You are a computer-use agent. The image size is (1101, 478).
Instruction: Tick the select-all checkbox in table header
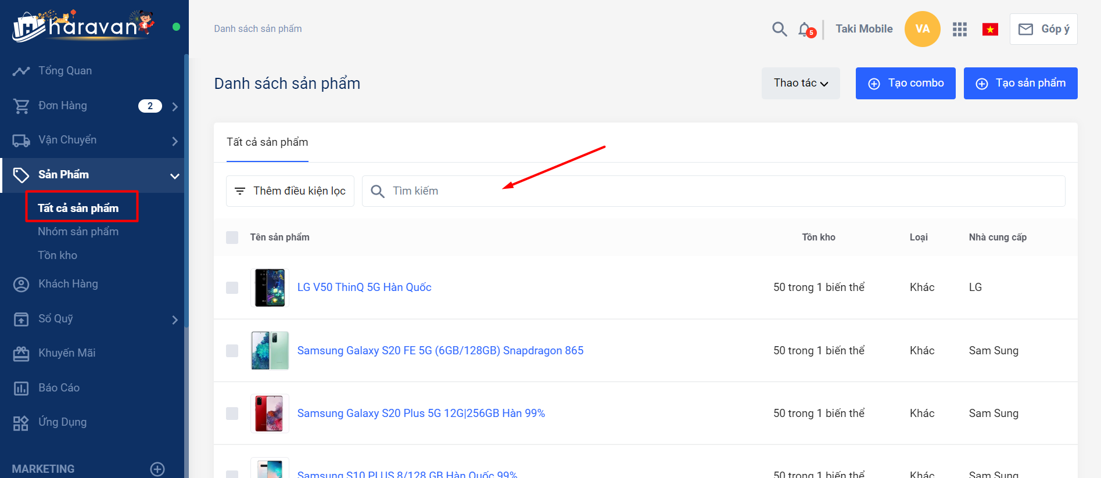click(x=232, y=238)
